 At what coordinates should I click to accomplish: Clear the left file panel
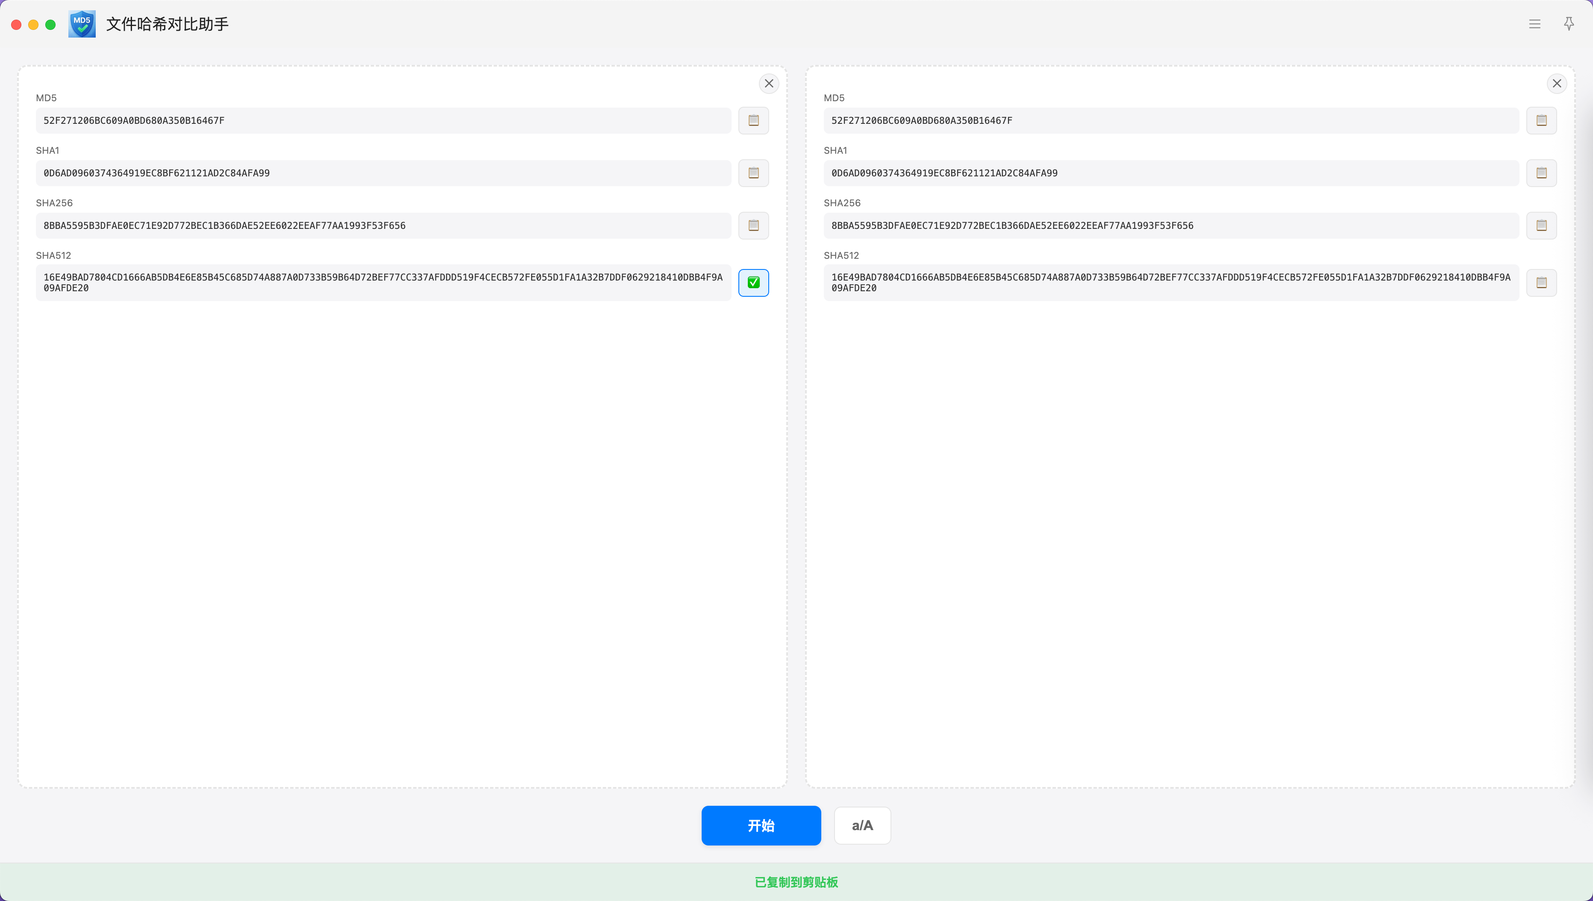(x=769, y=84)
